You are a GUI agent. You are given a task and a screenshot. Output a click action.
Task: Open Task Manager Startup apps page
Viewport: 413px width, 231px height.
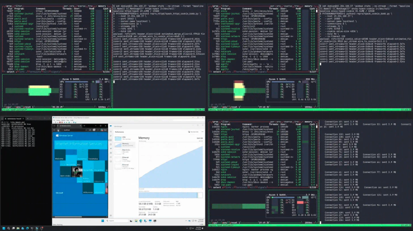(111, 148)
